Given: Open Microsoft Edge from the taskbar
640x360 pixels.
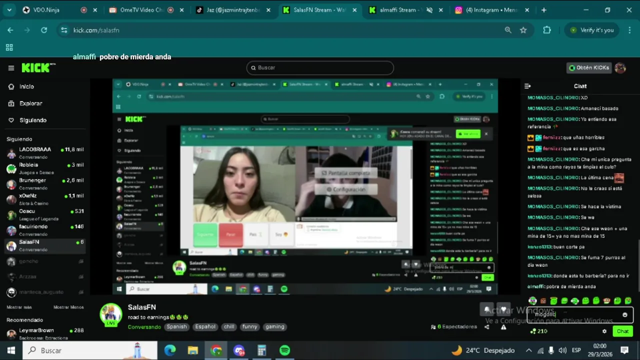Looking at the screenshot, I should [x=170, y=350].
